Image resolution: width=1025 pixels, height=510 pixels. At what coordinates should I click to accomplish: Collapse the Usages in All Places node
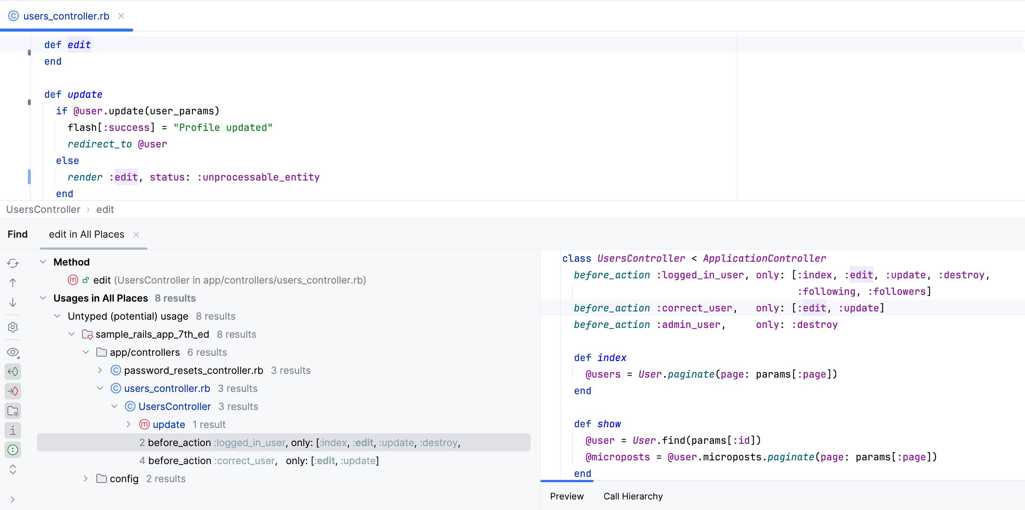[43, 298]
